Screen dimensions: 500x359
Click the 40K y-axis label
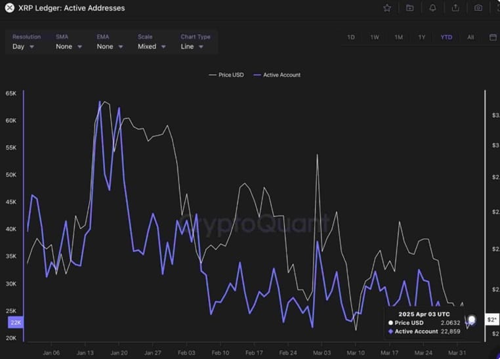[11, 229]
